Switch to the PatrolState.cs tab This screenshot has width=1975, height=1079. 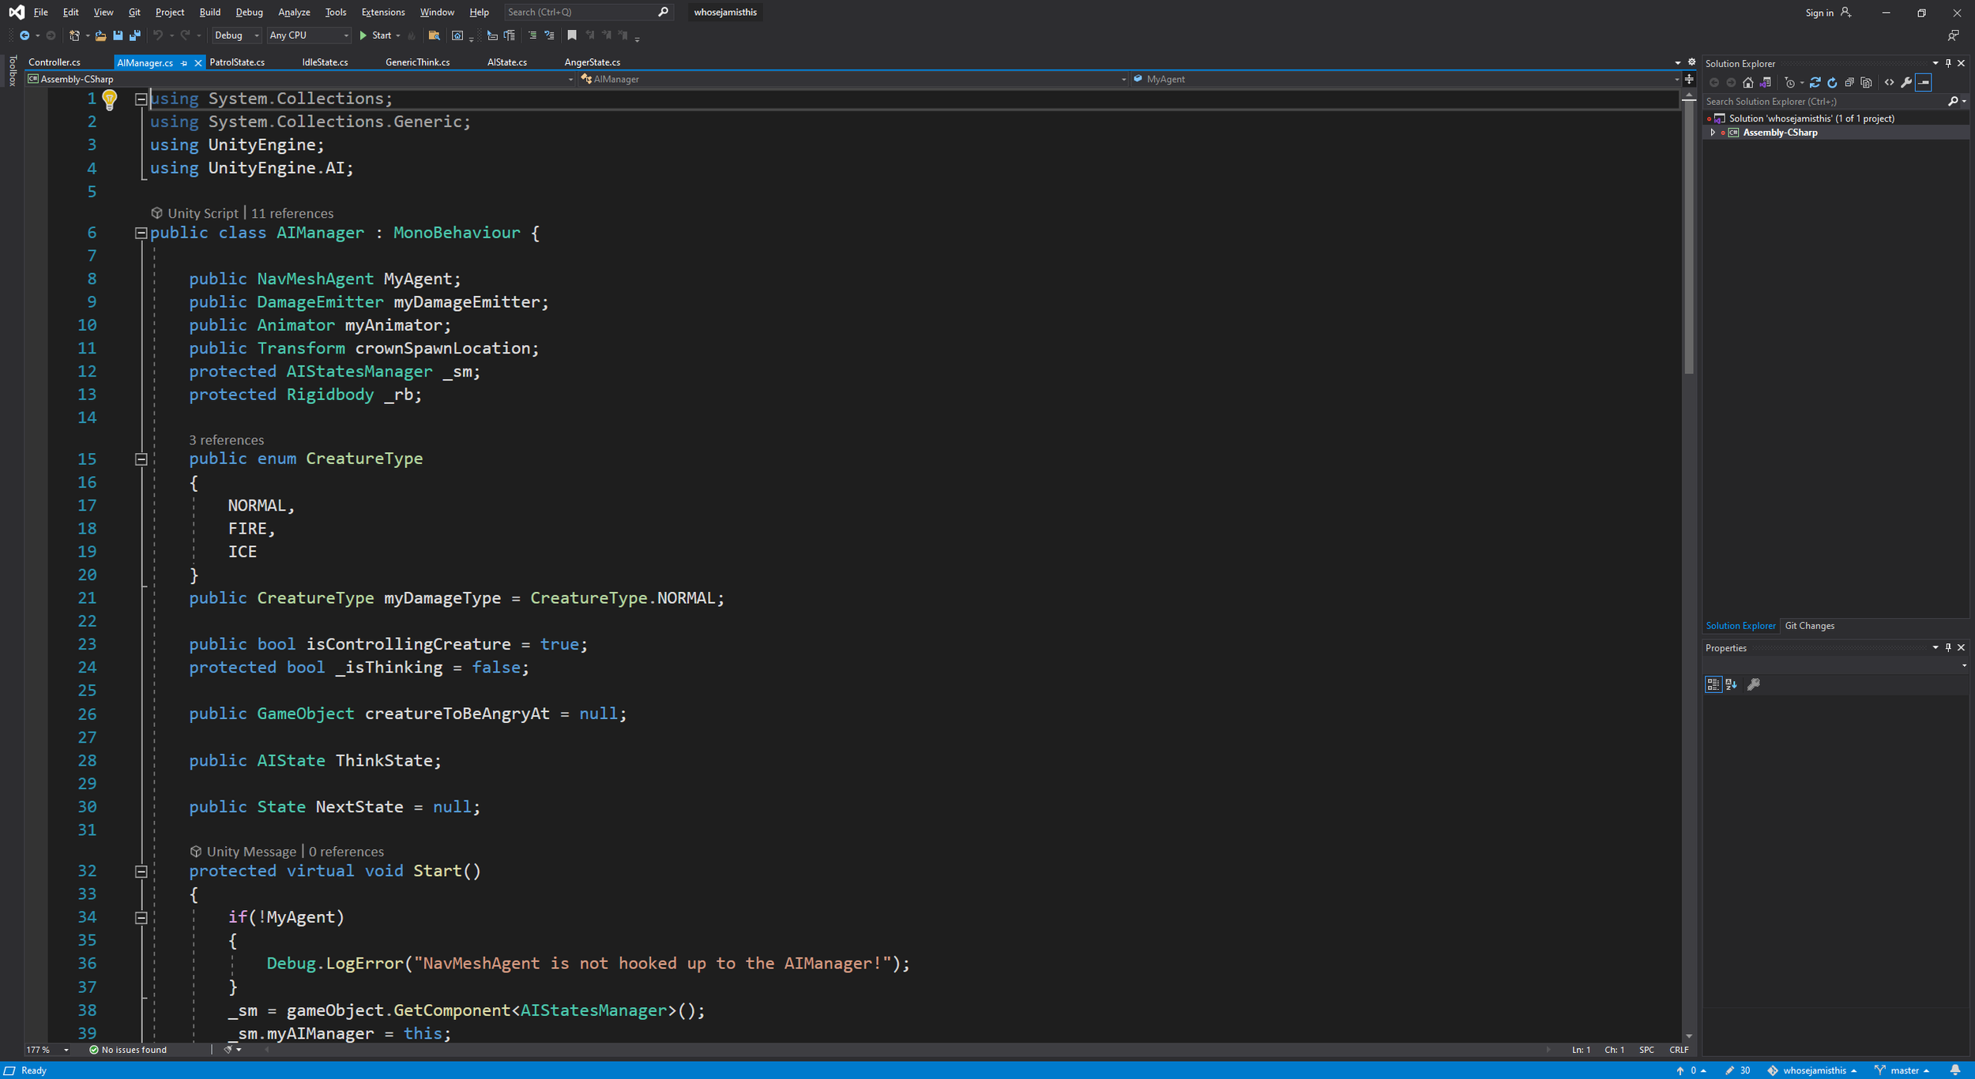[237, 62]
